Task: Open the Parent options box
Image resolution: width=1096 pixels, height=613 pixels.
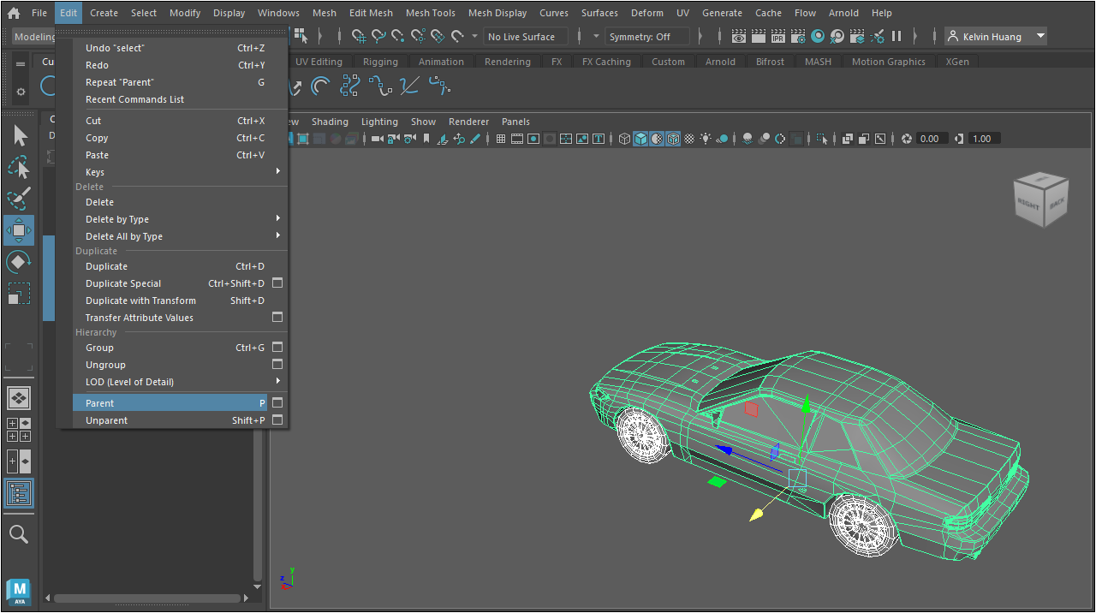Action: [277, 403]
